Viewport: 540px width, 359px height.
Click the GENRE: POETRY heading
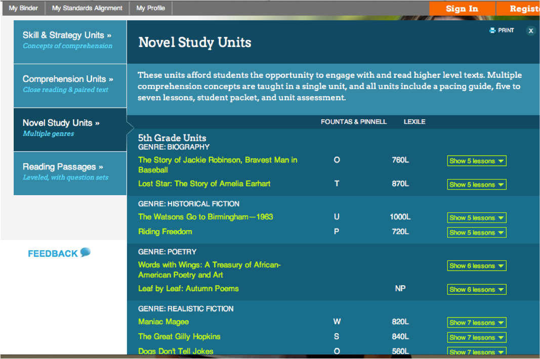pyautogui.click(x=168, y=252)
